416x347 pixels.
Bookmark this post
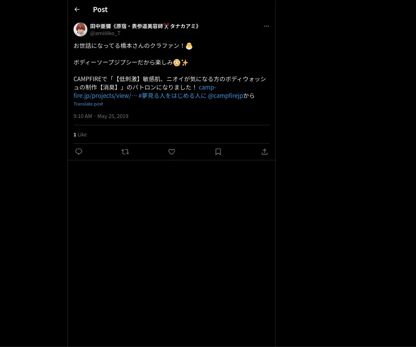click(x=218, y=152)
